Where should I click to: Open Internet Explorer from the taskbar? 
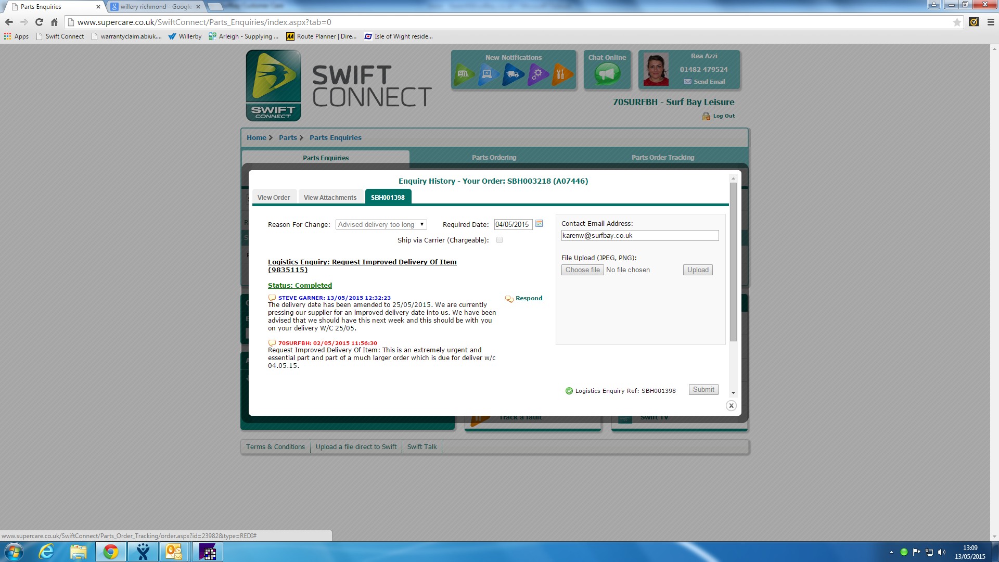coord(46,552)
